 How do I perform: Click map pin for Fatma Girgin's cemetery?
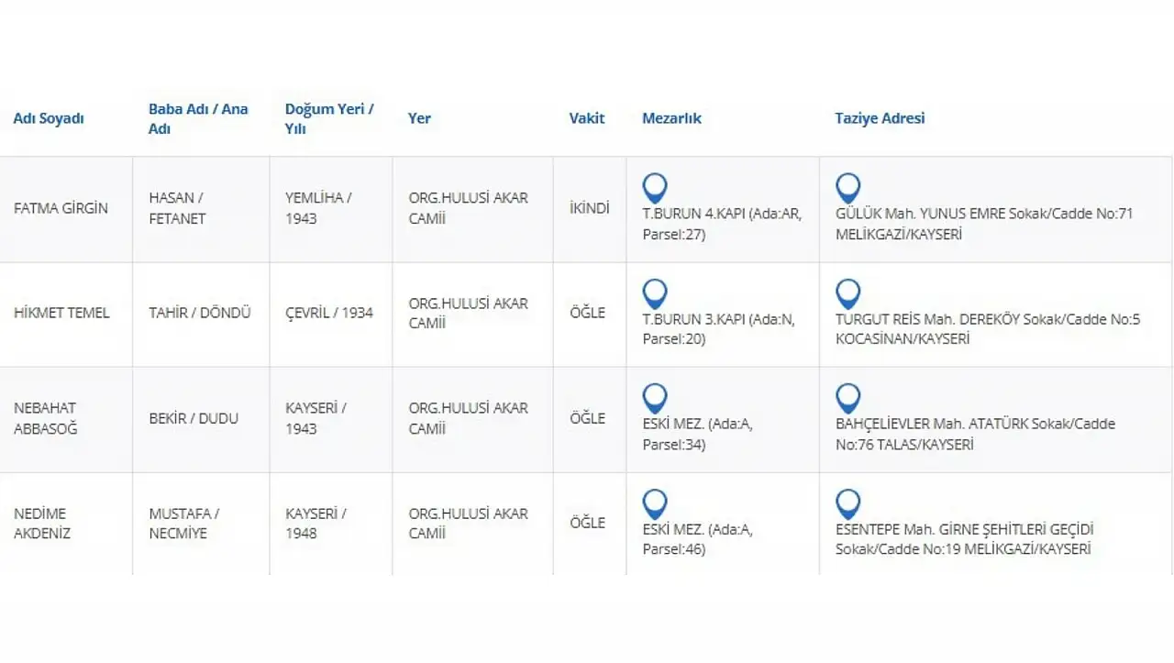click(x=655, y=188)
